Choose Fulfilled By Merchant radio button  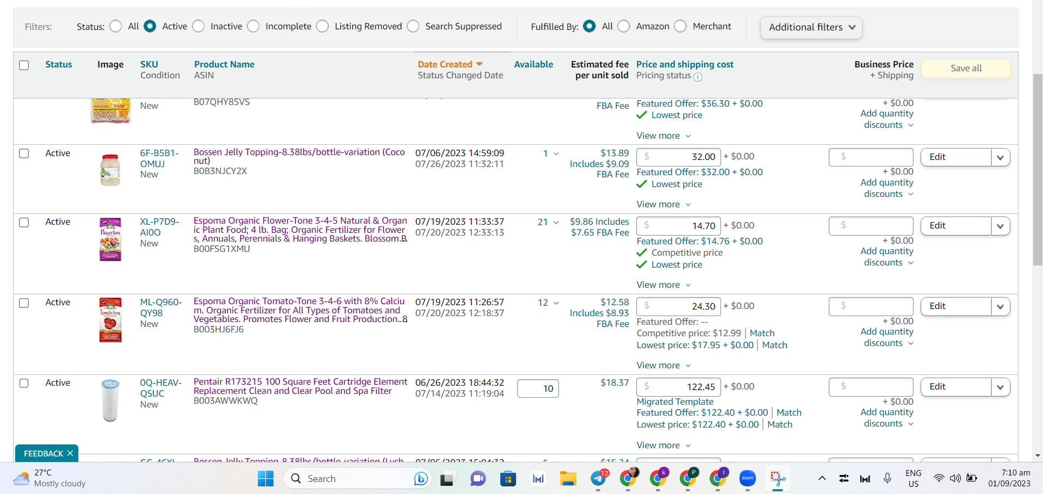tap(680, 26)
